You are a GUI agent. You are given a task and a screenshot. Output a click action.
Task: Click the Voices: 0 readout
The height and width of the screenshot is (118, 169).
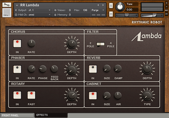click(63, 10)
